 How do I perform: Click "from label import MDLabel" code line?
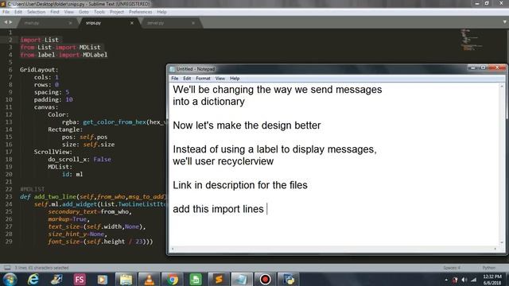(64, 55)
